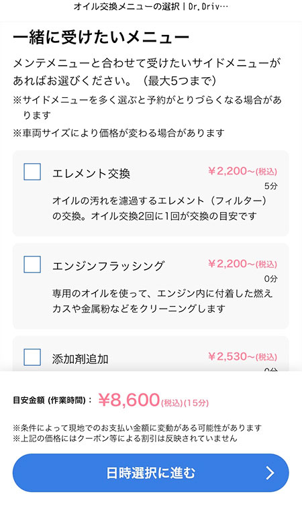Click the 0分 duration under エンジンフラッシング

pyautogui.click(x=271, y=279)
